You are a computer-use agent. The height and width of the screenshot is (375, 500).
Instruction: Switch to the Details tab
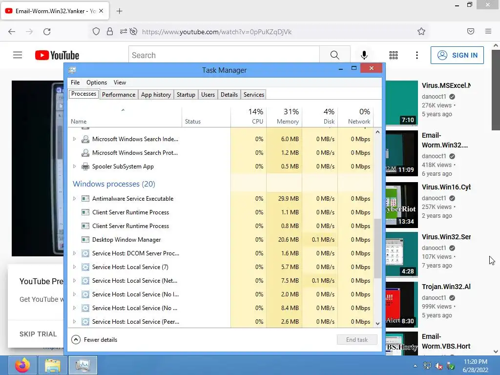(229, 95)
